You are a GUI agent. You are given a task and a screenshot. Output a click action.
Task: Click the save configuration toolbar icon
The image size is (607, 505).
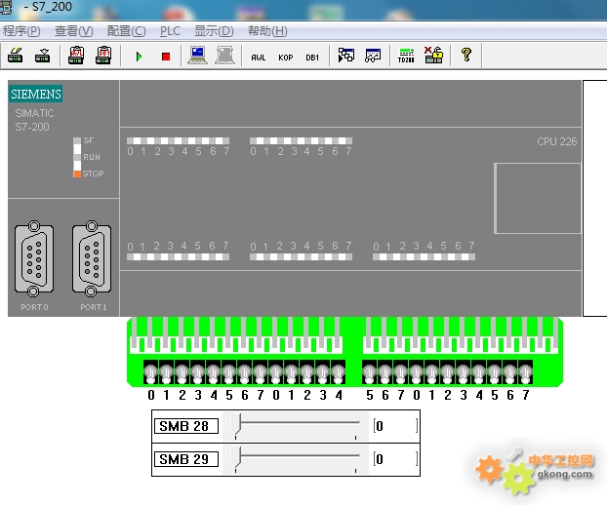coord(43,56)
